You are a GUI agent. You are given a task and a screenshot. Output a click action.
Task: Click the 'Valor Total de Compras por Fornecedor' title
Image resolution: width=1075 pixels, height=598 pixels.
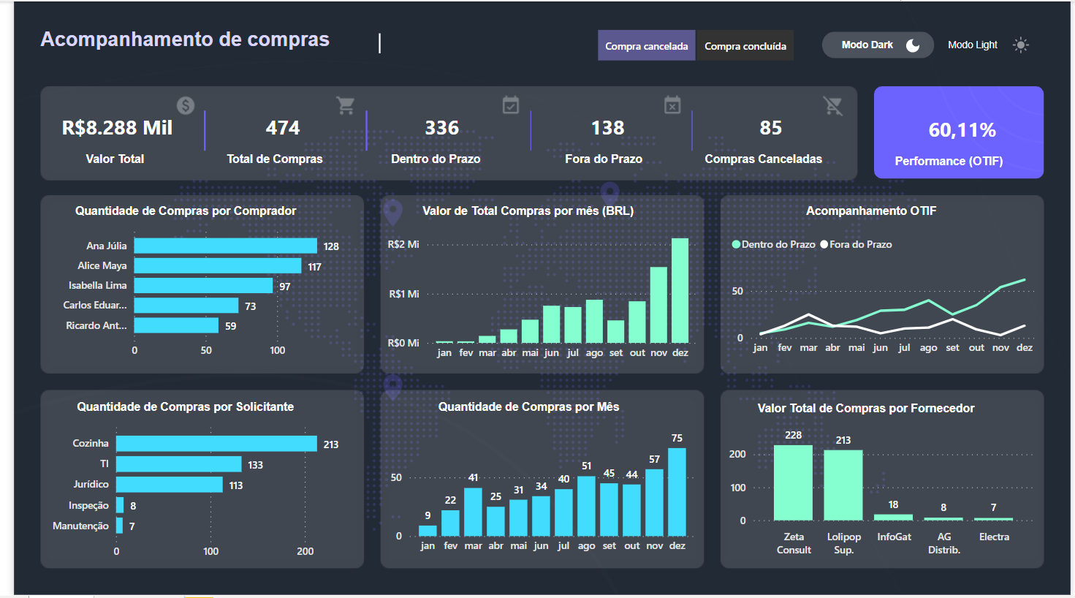click(866, 408)
